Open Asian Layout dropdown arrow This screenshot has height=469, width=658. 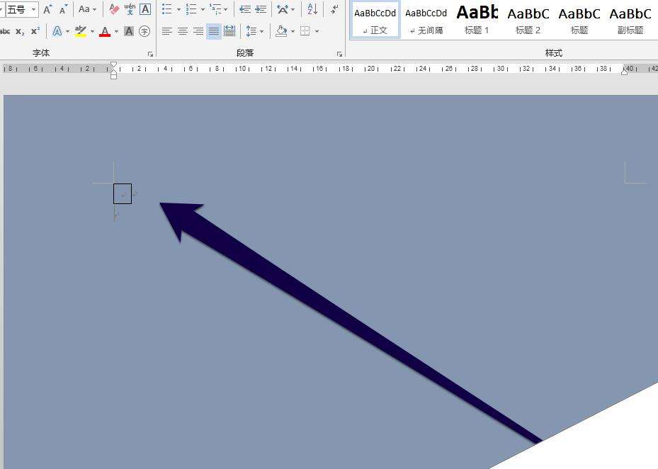click(x=293, y=9)
